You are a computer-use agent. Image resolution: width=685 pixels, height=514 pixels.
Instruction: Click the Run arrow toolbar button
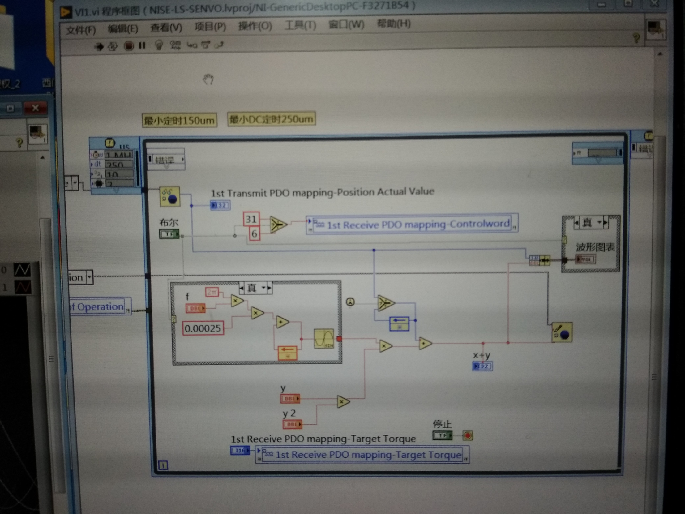point(99,46)
